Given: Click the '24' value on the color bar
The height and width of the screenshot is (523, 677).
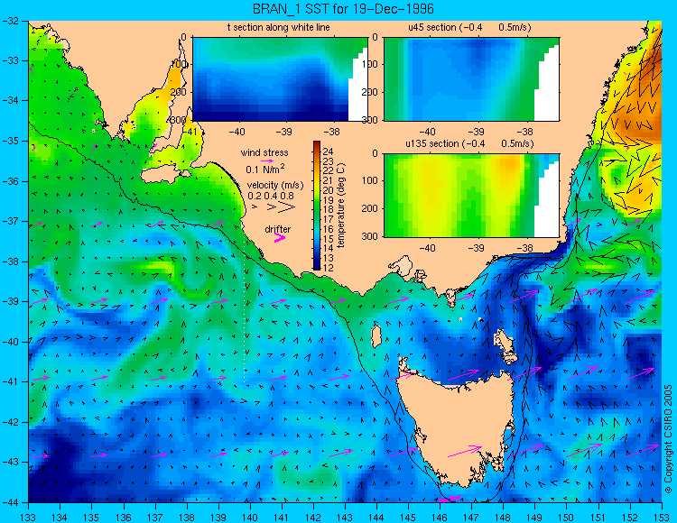Looking at the screenshot, I should coord(329,151).
